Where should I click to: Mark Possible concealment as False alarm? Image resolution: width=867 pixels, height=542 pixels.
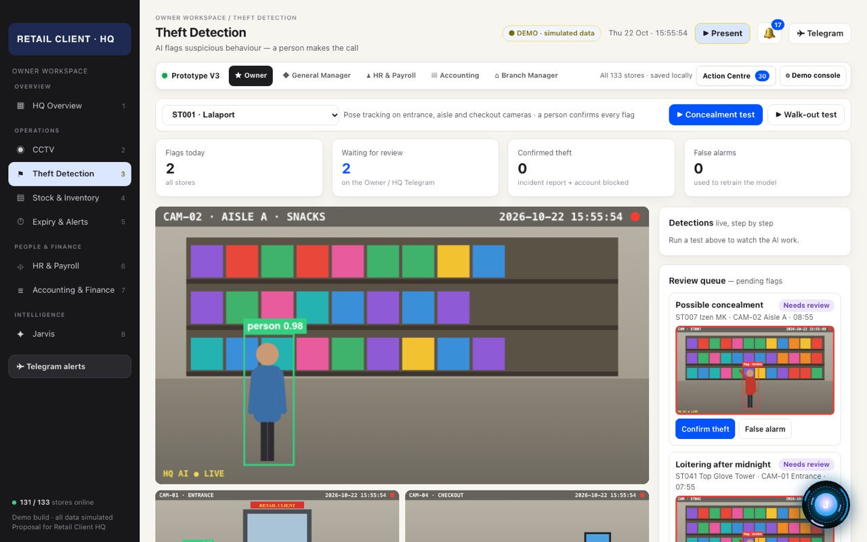(x=765, y=429)
